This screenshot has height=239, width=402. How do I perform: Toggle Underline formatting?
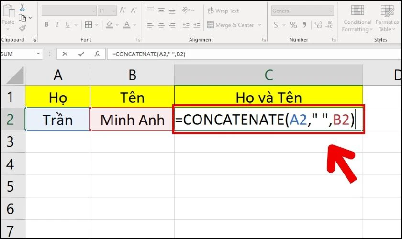pyautogui.click(x=67, y=24)
